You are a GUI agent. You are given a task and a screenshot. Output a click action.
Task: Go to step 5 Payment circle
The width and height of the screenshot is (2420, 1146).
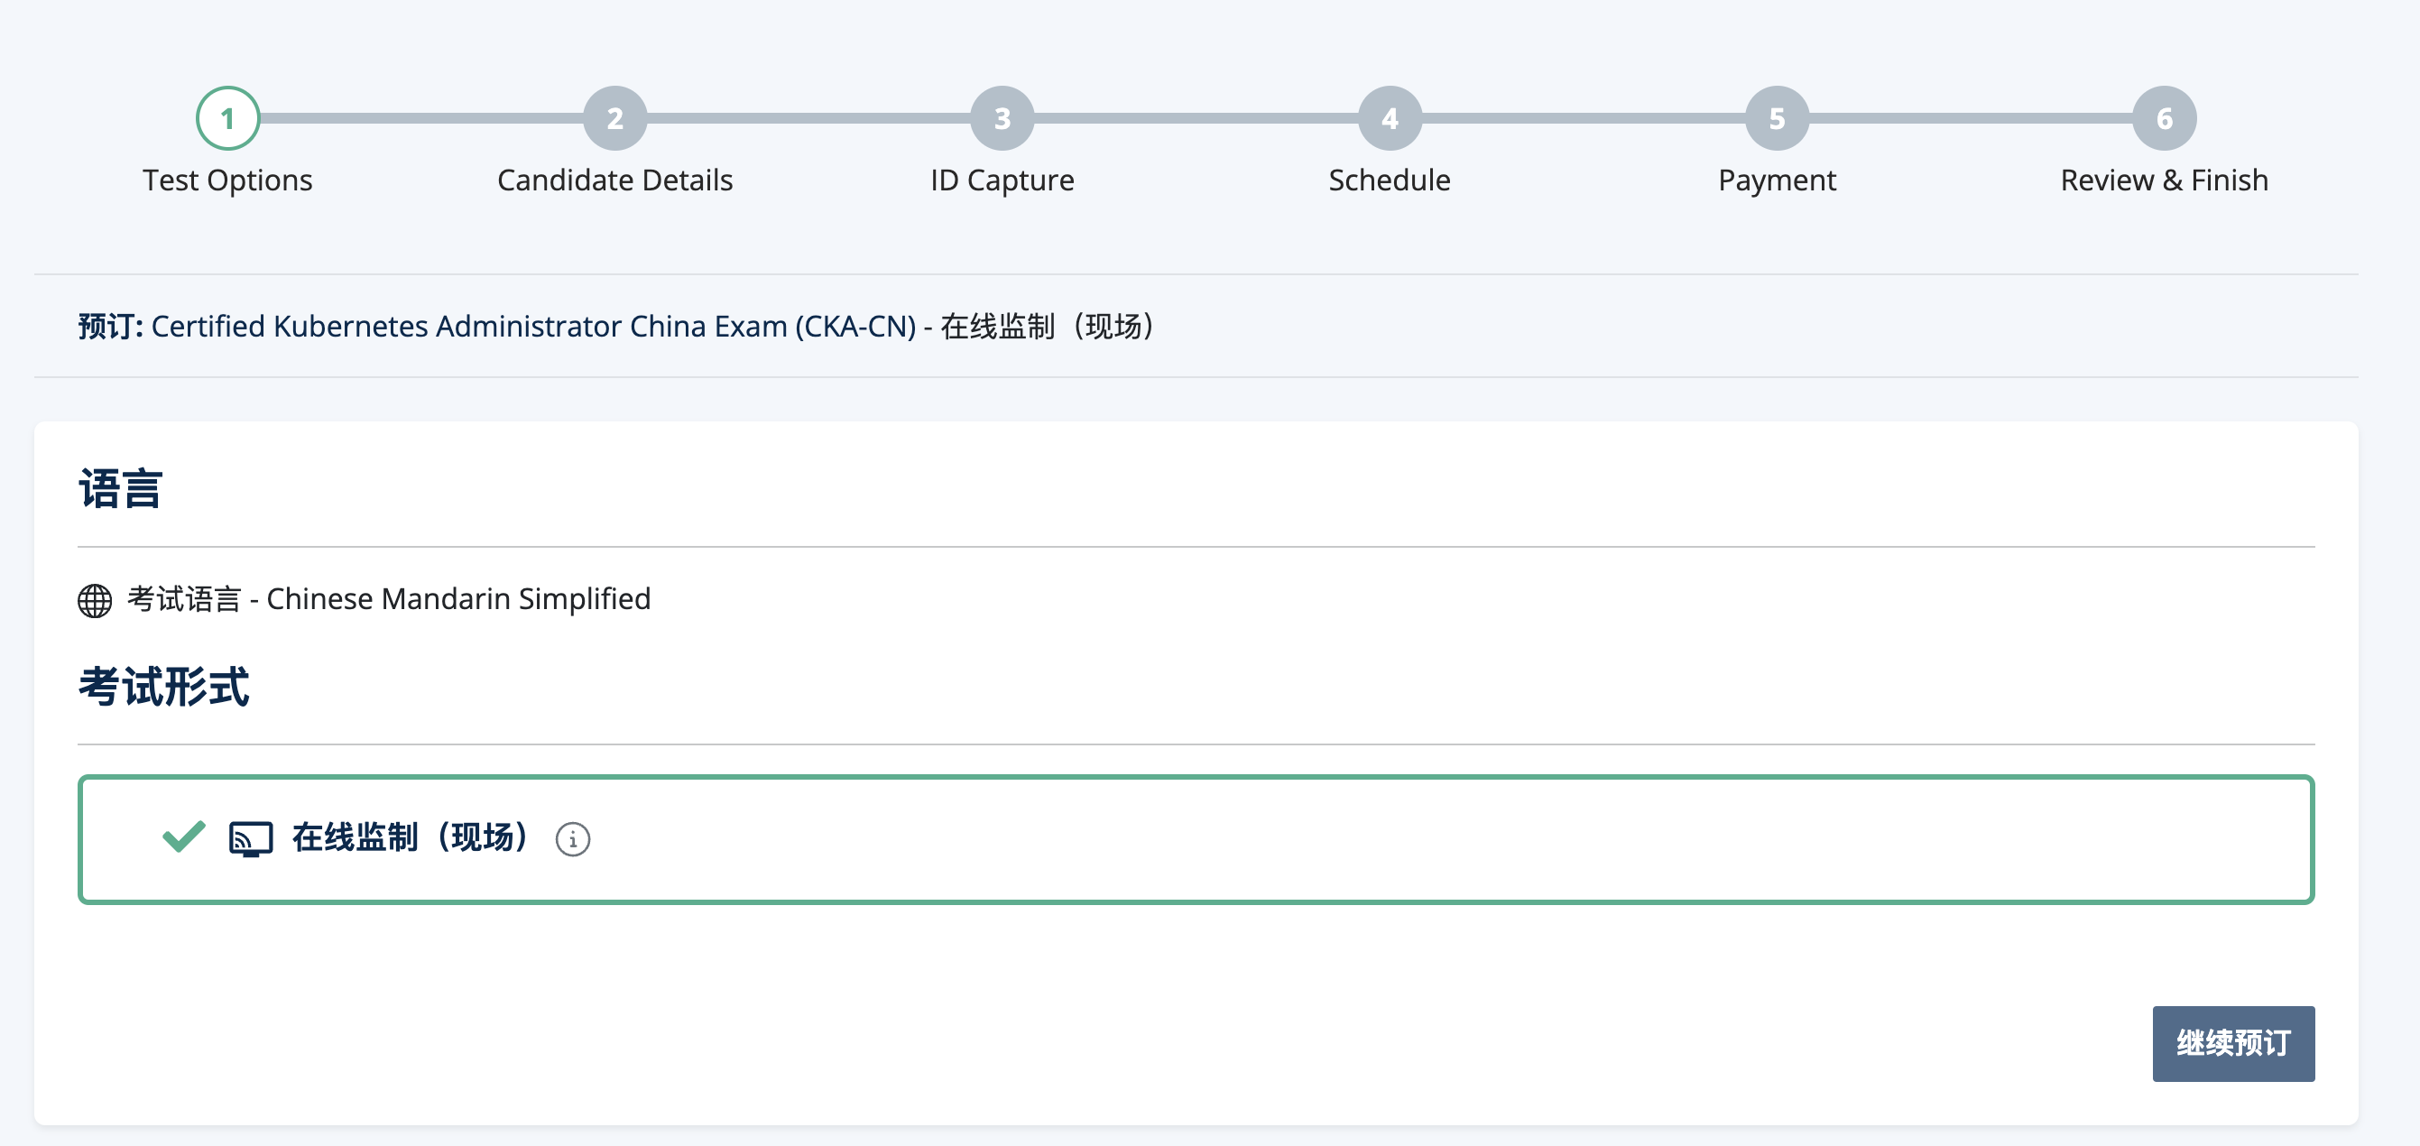1777,118
